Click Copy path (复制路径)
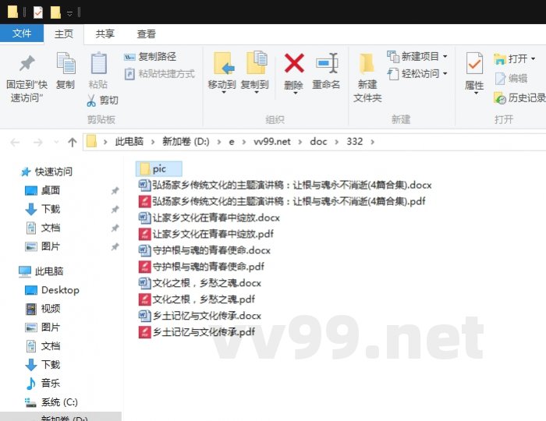The image size is (546, 421). click(150, 56)
